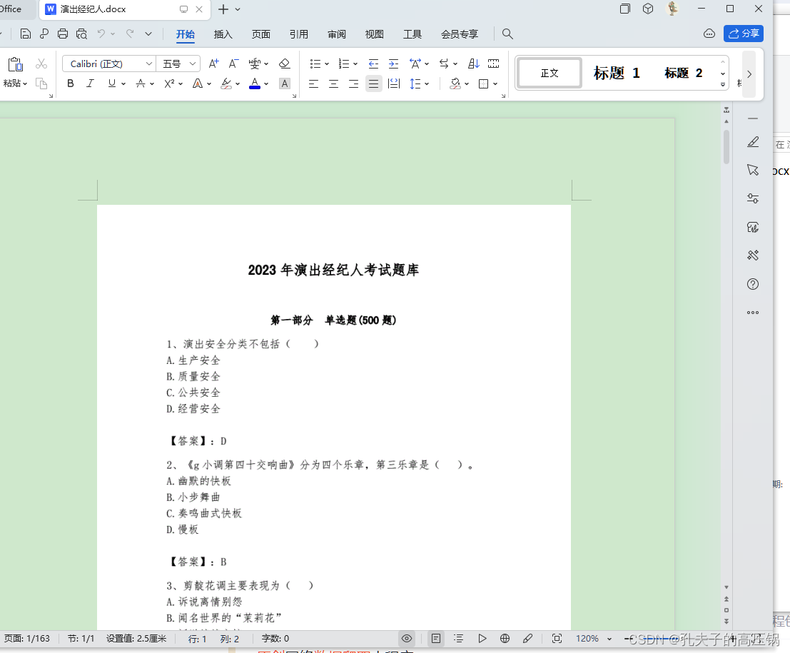
Task: Toggle italic formatting
Action: click(90, 83)
